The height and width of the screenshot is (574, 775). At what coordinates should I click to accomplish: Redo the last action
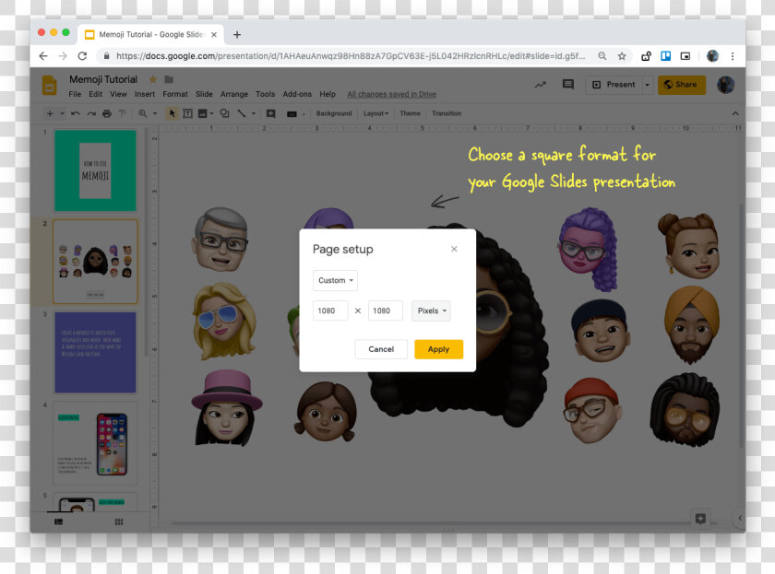pyautogui.click(x=91, y=113)
